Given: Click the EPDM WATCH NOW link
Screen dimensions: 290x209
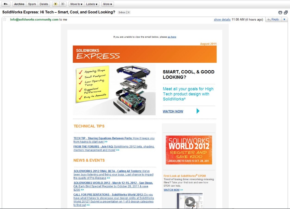Looking at the screenshot, I should pos(172,190).
